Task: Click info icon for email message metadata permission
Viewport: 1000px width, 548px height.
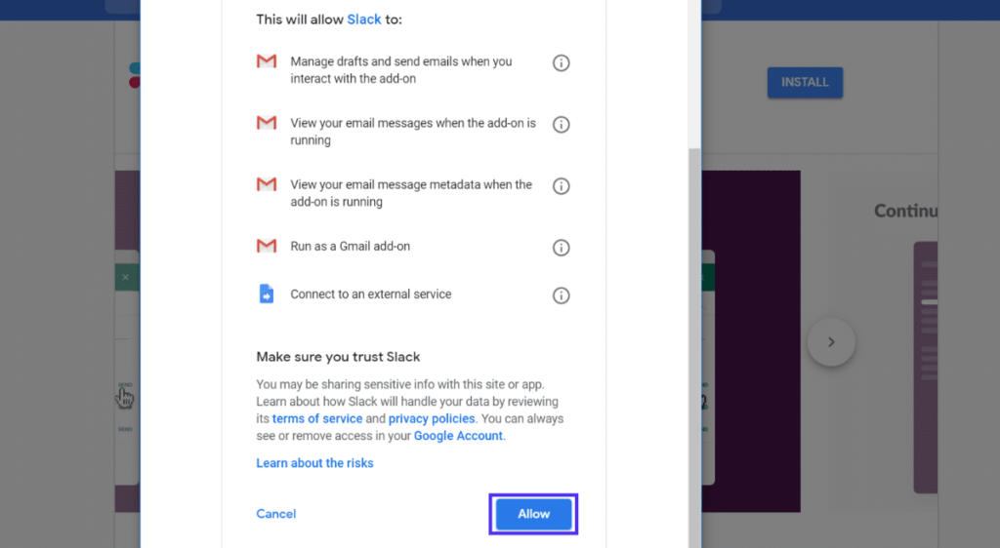Action: [561, 186]
